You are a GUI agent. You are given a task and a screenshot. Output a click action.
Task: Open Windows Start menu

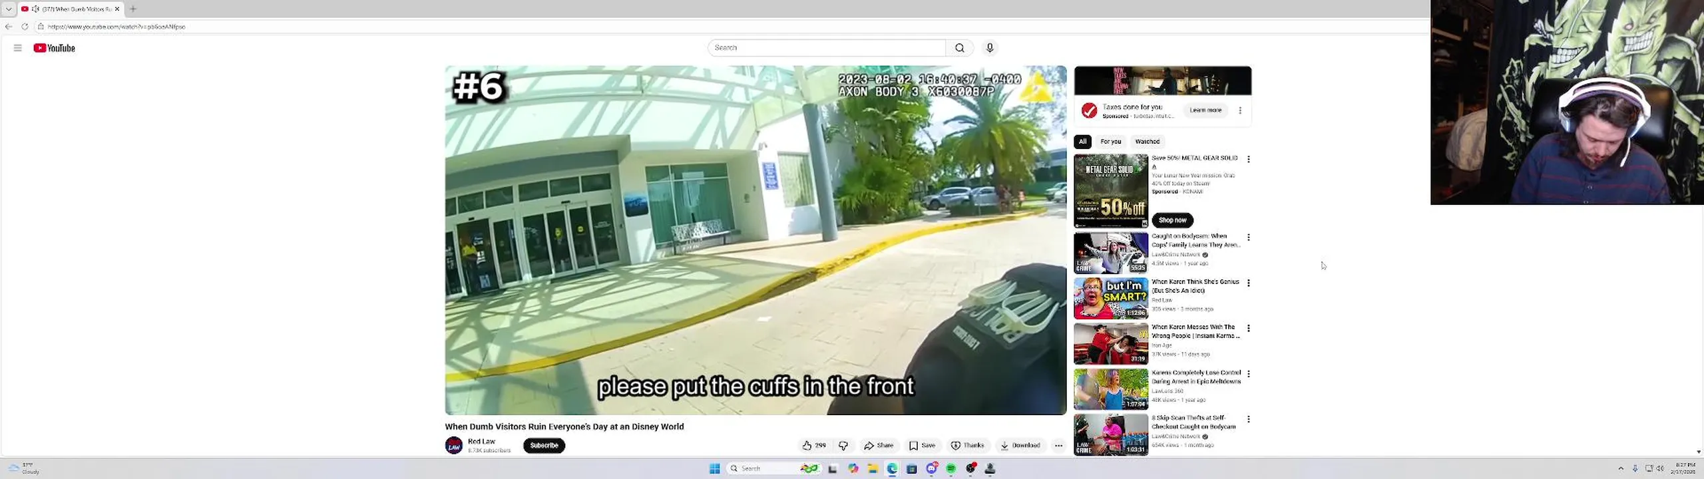coord(715,468)
